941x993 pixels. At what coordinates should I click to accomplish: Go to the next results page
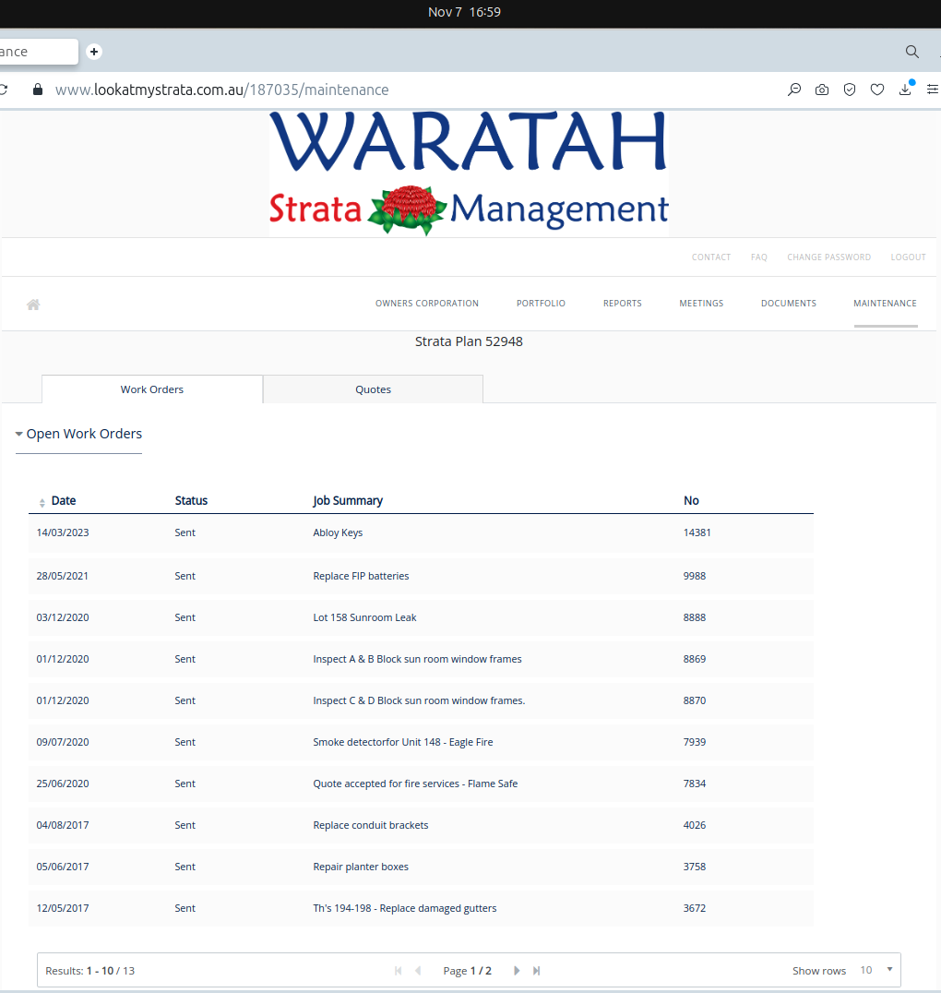pyautogui.click(x=517, y=971)
